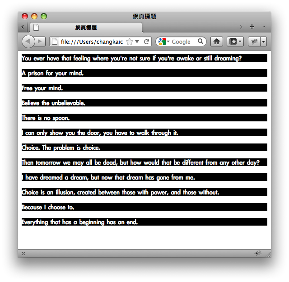This screenshot has height=282, width=289.
Task: Minimize the window with the yellow button
Action: click(34, 16)
